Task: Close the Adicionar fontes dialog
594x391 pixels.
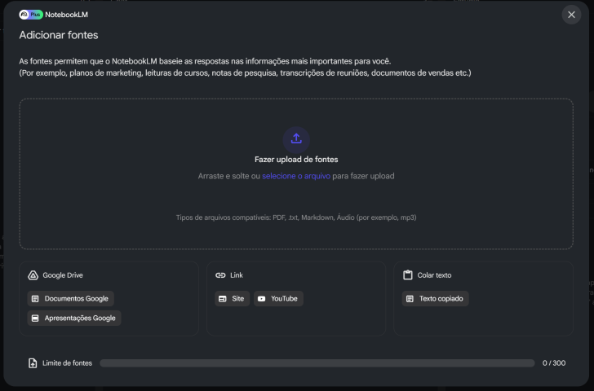Action: point(571,15)
